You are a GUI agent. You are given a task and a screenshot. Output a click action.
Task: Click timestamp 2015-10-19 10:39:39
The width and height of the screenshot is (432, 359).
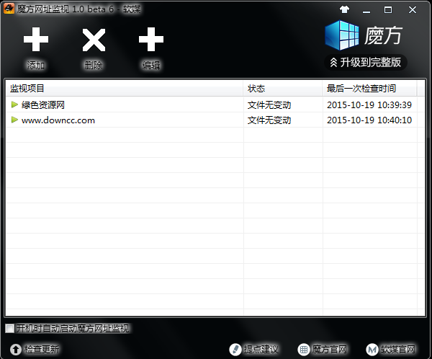coord(369,105)
